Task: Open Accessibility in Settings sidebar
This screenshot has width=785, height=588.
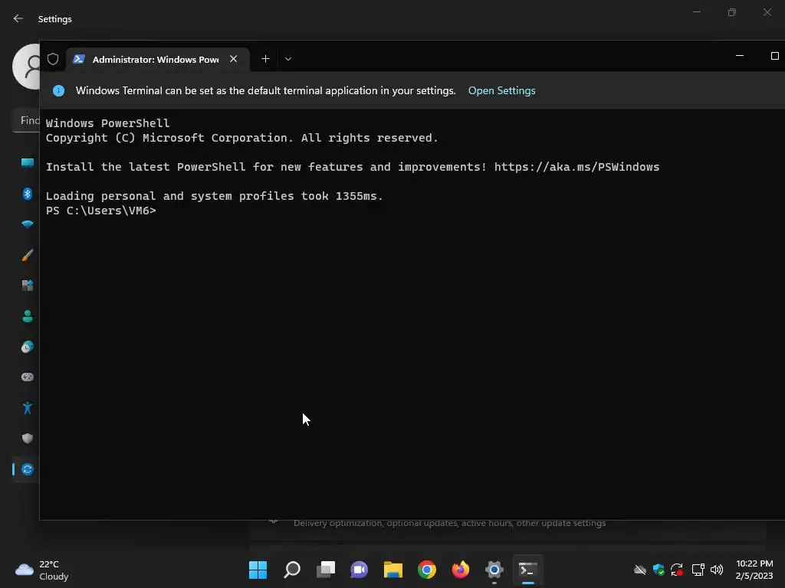Action: 28,408
